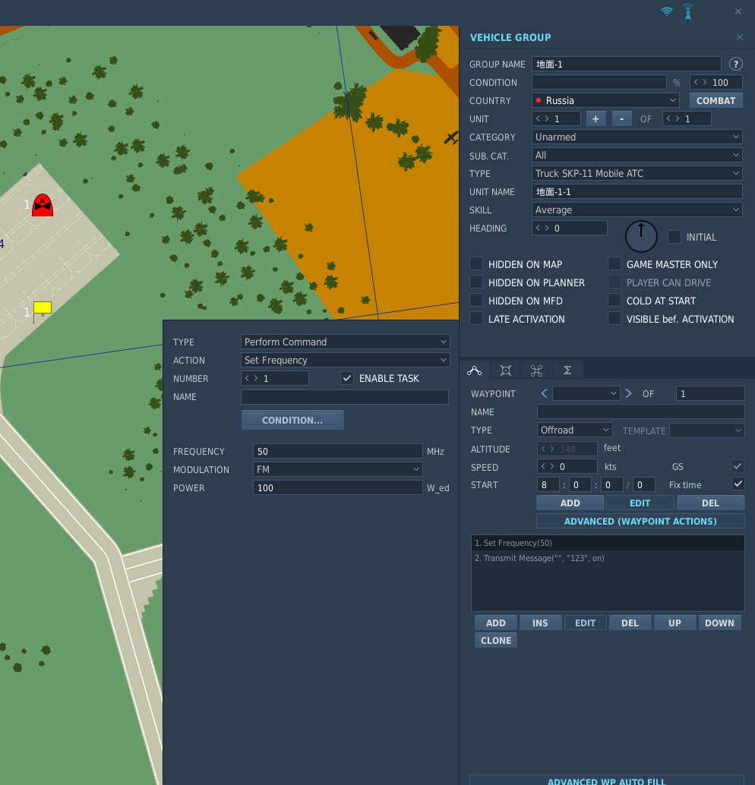Viewport: 755px width, 785px height.
Task: Click the waypoint EDIT button
Action: 640,503
